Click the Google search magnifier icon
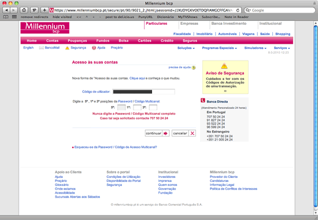318x220 pixels. coord(248,10)
